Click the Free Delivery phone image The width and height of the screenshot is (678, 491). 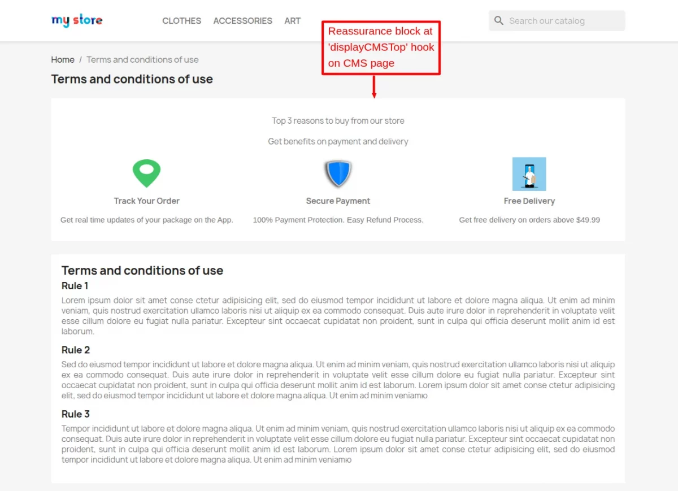529,174
